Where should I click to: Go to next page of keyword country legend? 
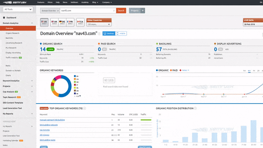pyautogui.click(x=80, y=96)
